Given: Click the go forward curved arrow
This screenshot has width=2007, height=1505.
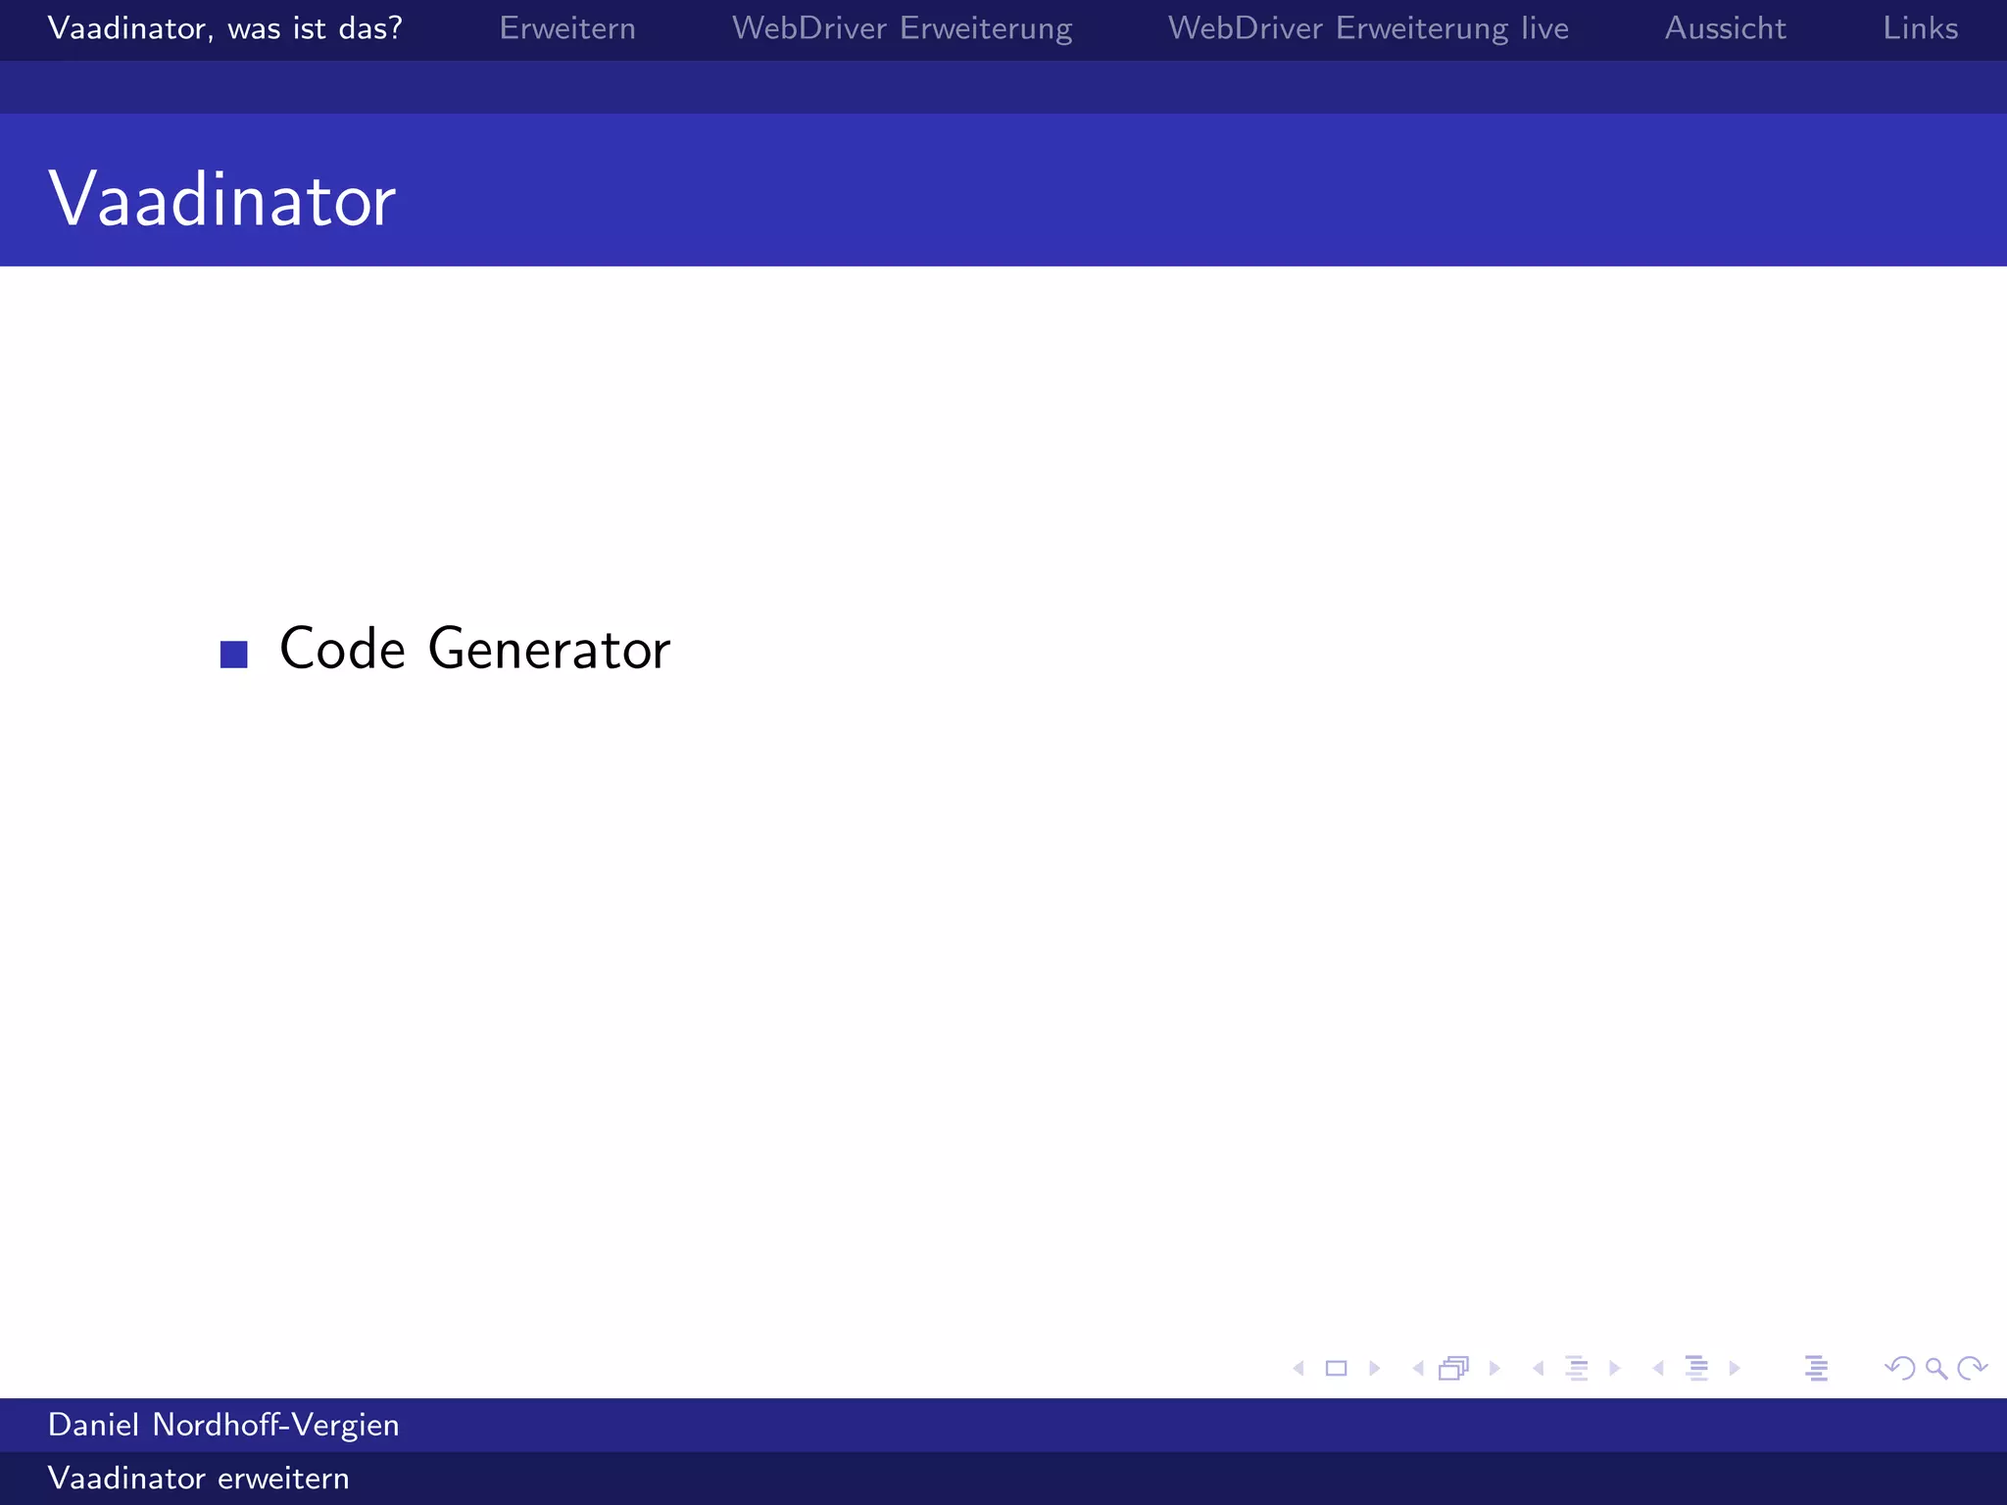Looking at the screenshot, I should 1972,1368.
